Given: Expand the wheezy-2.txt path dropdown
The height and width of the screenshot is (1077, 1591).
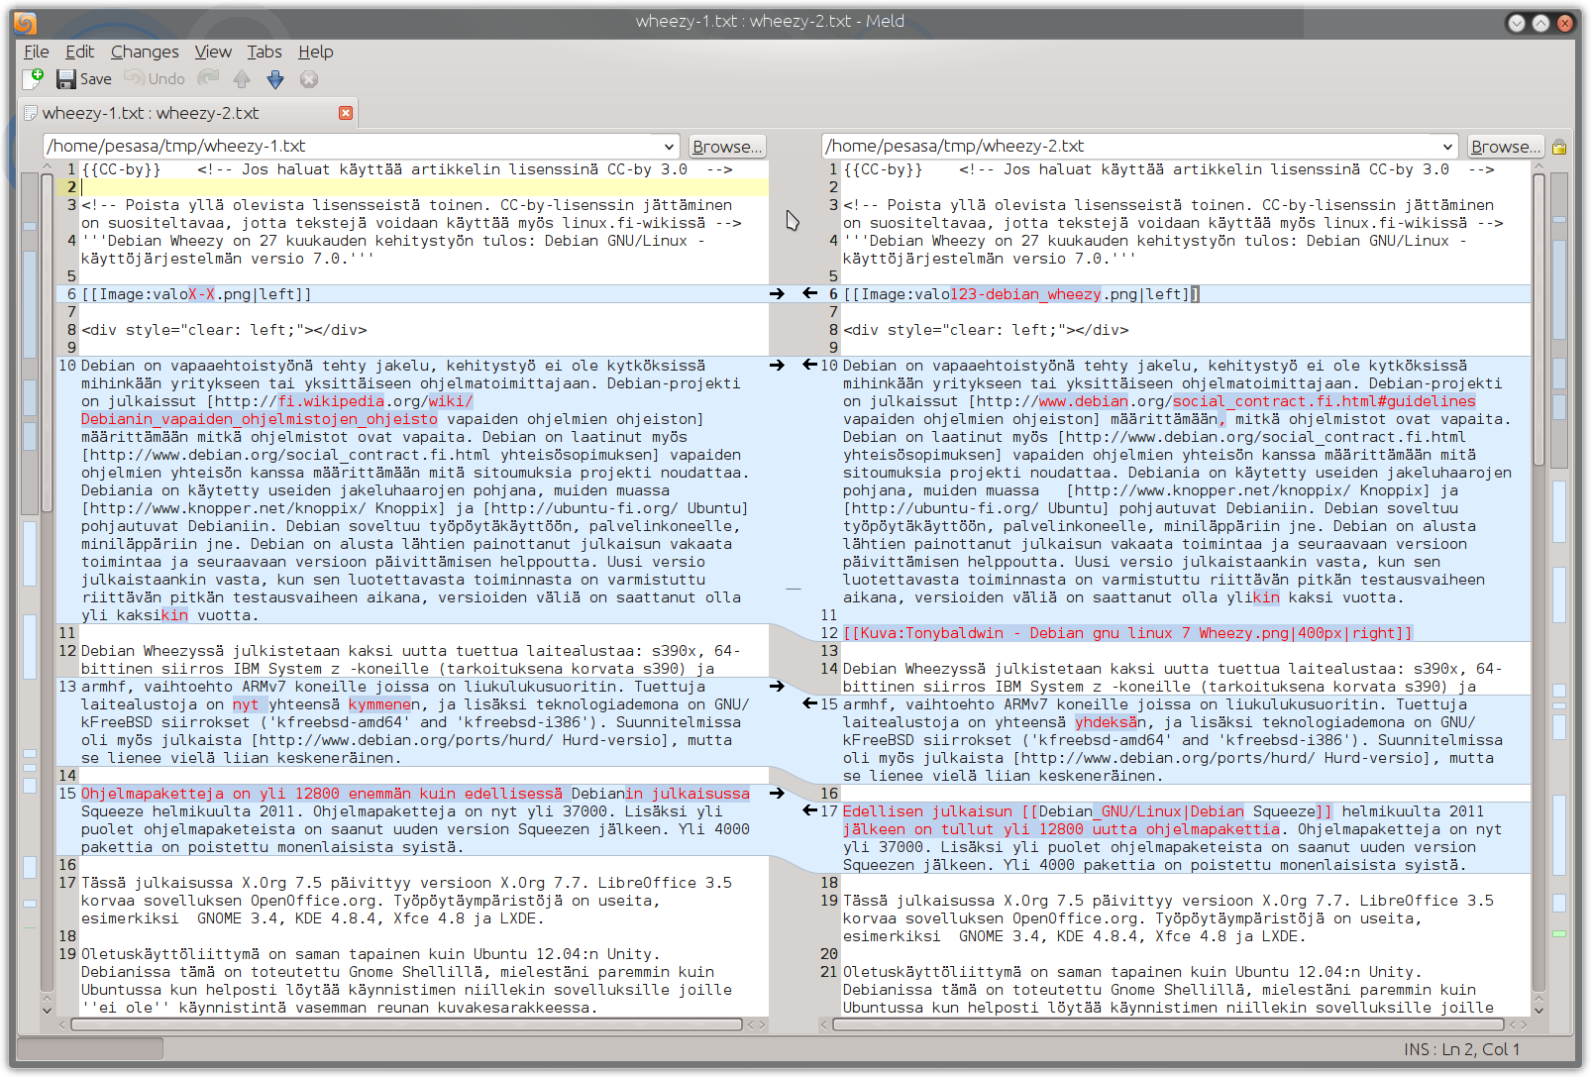Looking at the screenshot, I should tap(1447, 147).
